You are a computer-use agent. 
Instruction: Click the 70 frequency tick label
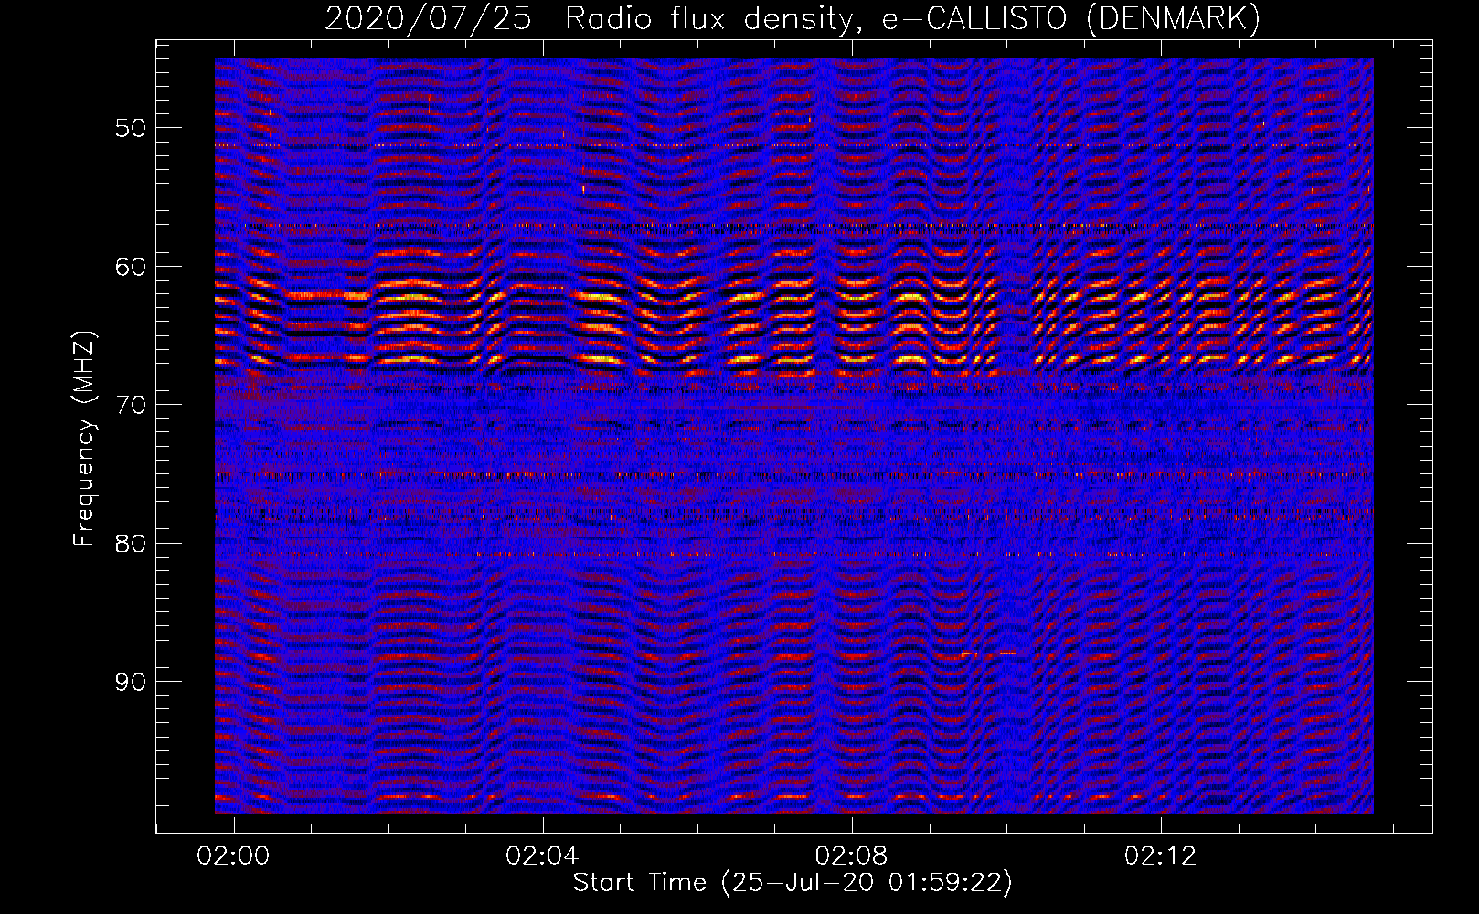131,405
